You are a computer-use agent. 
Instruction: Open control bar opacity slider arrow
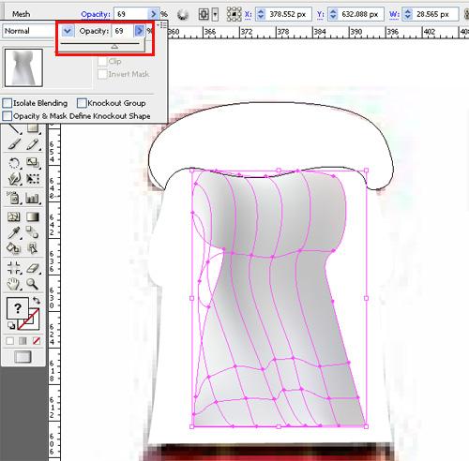click(154, 14)
